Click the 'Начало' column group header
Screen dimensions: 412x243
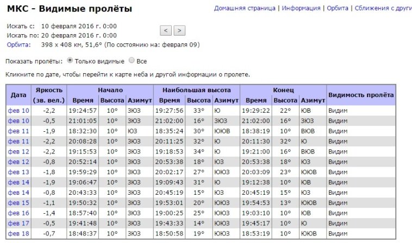[110, 90]
